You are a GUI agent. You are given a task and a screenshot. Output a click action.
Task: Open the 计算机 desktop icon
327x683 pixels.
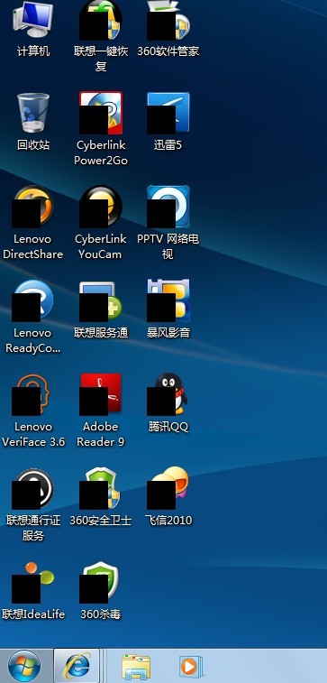pos(33,20)
